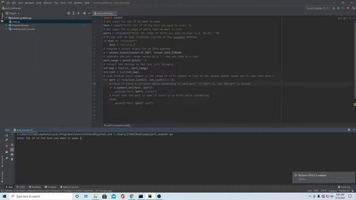Open the Problems tool window tab
356x200 pixels.
[34, 187]
